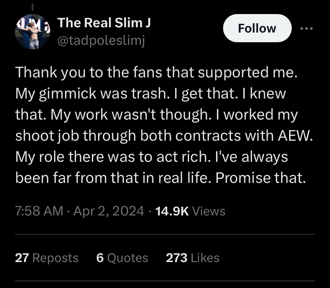This screenshot has width=330, height=288.
Task: Click the word AEW in tweet
Action: pos(295,135)
